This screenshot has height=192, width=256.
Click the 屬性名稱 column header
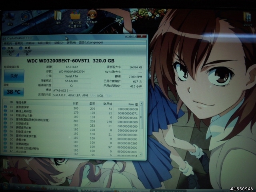pyautogui.click(x=21, y=102)
